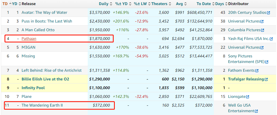Open Sony Pictures Entertainment (SPE) link
Screen dimensions: 277x115
click(246, 59)
